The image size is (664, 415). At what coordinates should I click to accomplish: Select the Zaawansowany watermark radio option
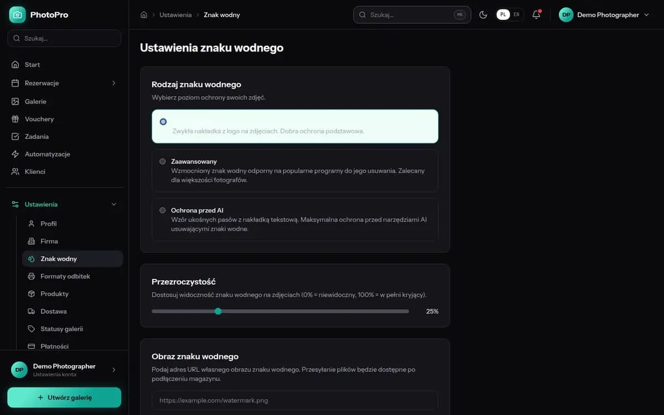click(x=163, y=162)
